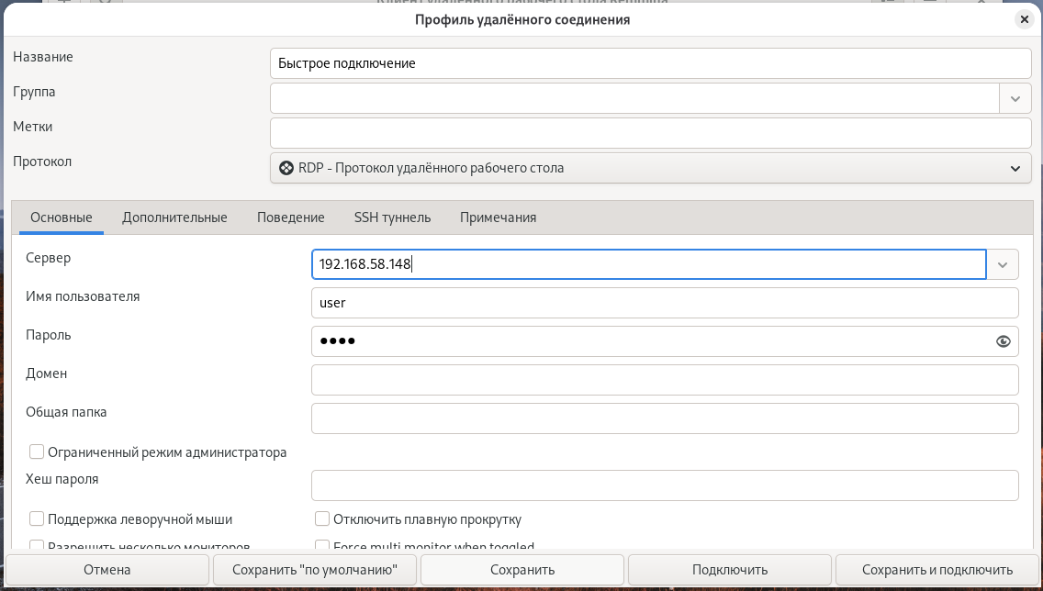Check Поддержка леворучной мыши option
The width and height of the screenshot is (1043, 591).
pyautogui.click(x=38, y=519)
